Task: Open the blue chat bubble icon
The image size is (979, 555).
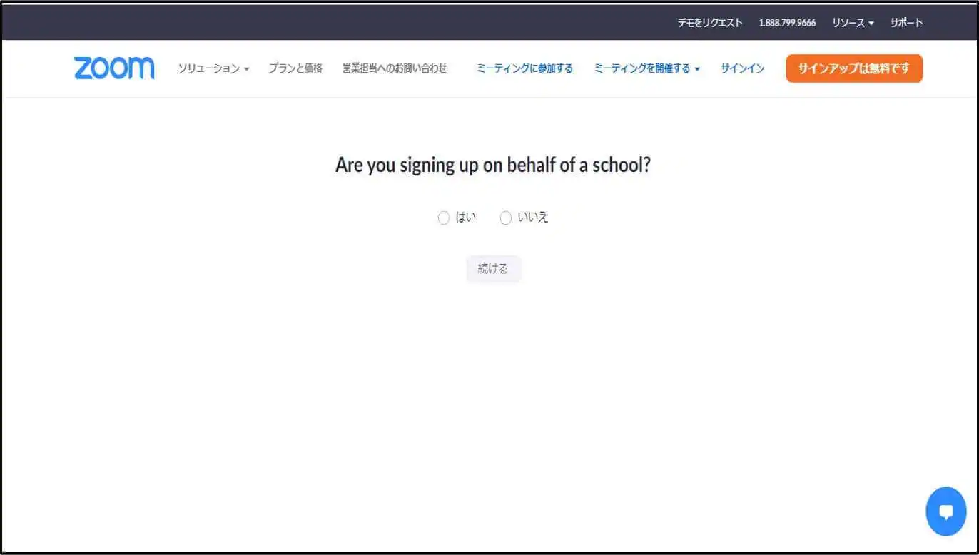Action: point(946,511)
